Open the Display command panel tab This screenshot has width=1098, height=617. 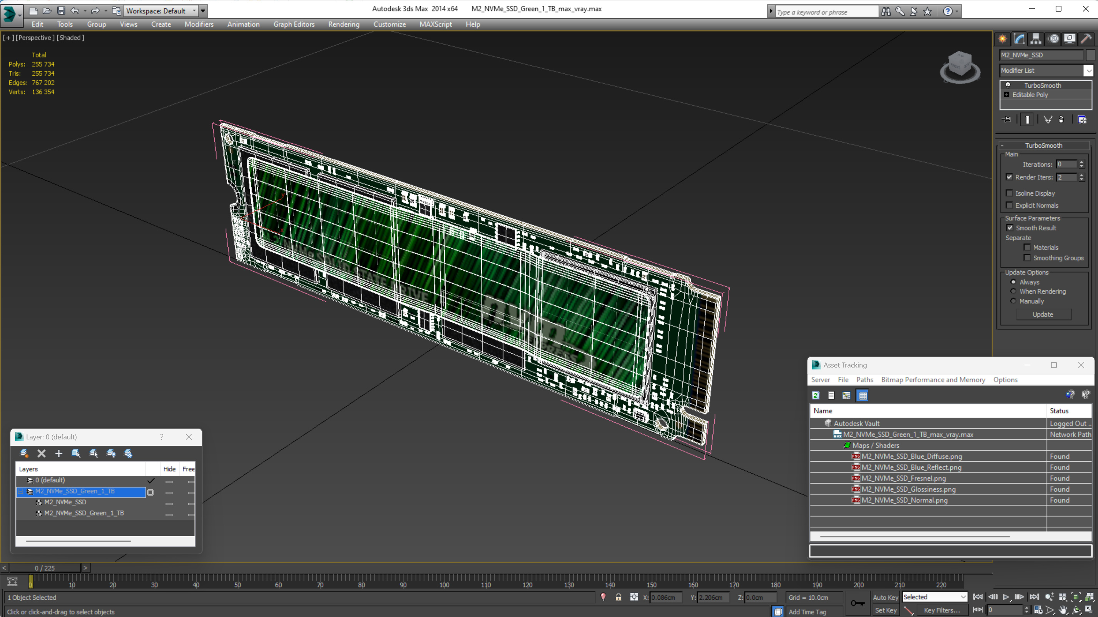pyautogui.click(x=1070, y=39)
